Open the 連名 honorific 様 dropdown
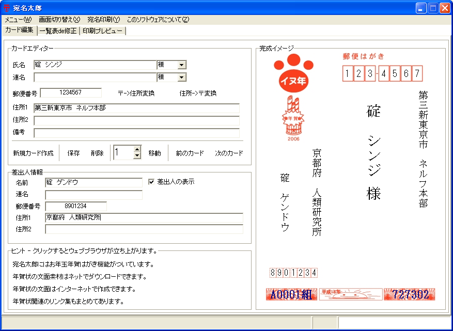 pos(181,77)
